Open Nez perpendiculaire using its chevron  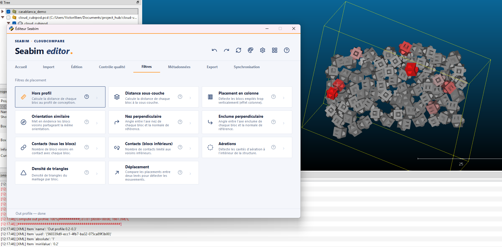pyautogui.click(x=190, y=123)
